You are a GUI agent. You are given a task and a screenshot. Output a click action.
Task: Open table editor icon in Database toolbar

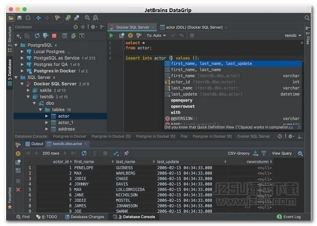65,36
